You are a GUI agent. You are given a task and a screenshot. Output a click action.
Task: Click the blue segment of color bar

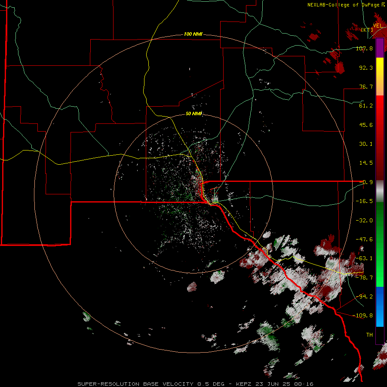[380, 307]
